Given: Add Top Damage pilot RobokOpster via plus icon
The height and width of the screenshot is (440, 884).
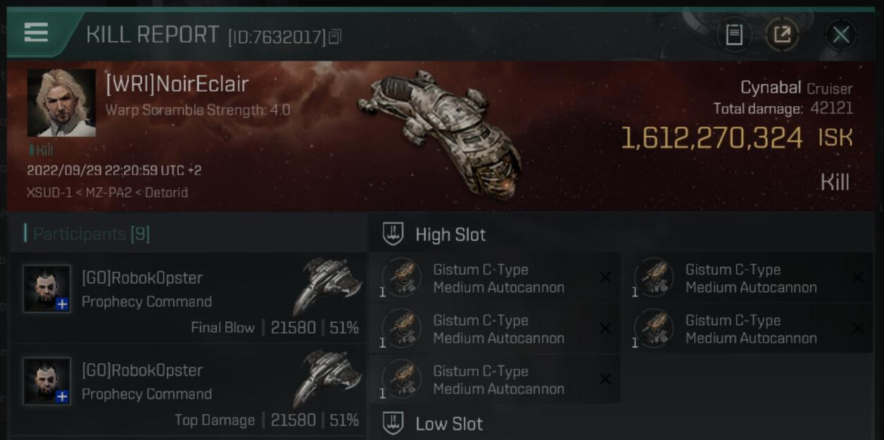Looking at the screenshot, I should coord(62,396).
